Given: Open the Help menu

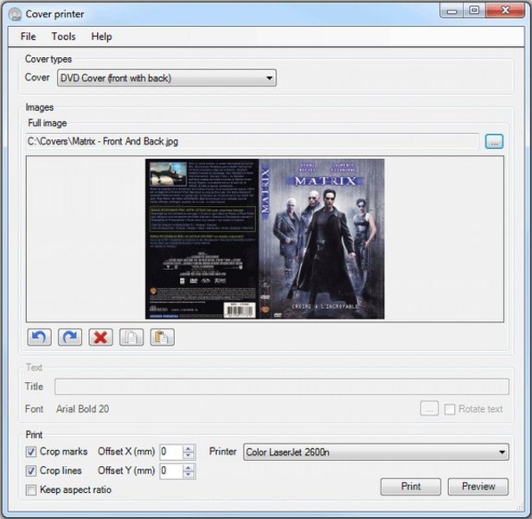Looking at the screenshot, I should click(x=101, y=36).
